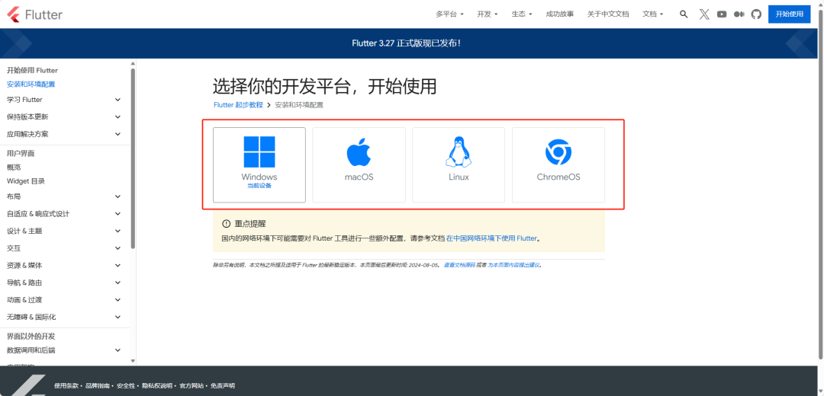
Task: Click 界面以外的开发 sidebar heading
Action: tap(31, 337)
